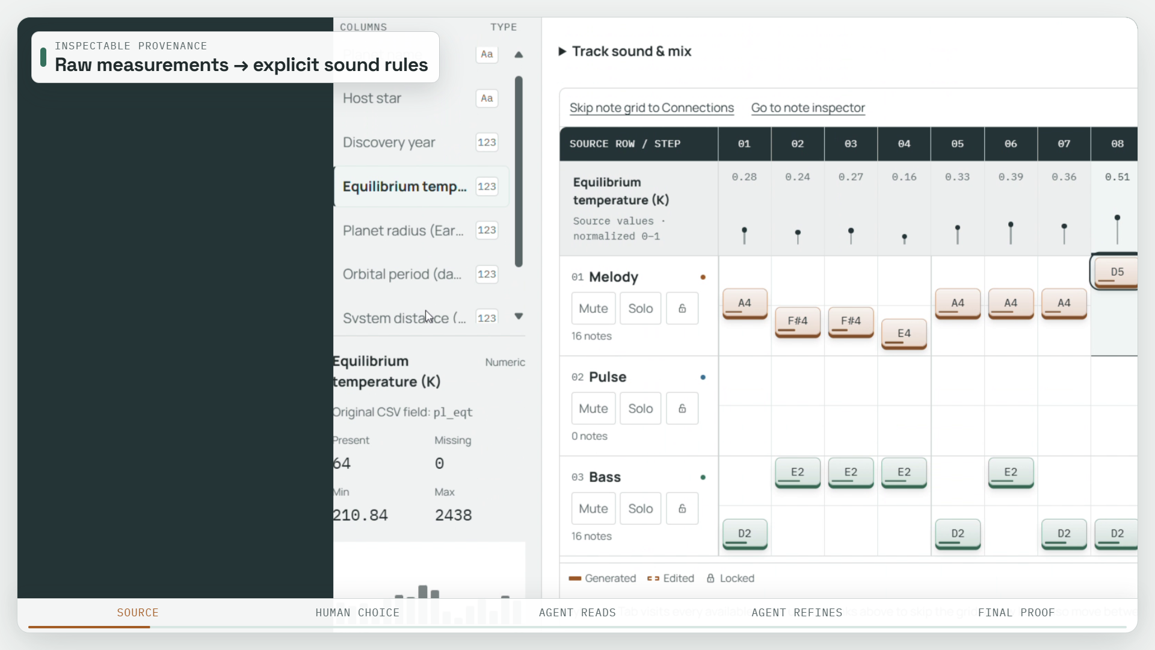Solo the Pulse track

tap(640, 409)
